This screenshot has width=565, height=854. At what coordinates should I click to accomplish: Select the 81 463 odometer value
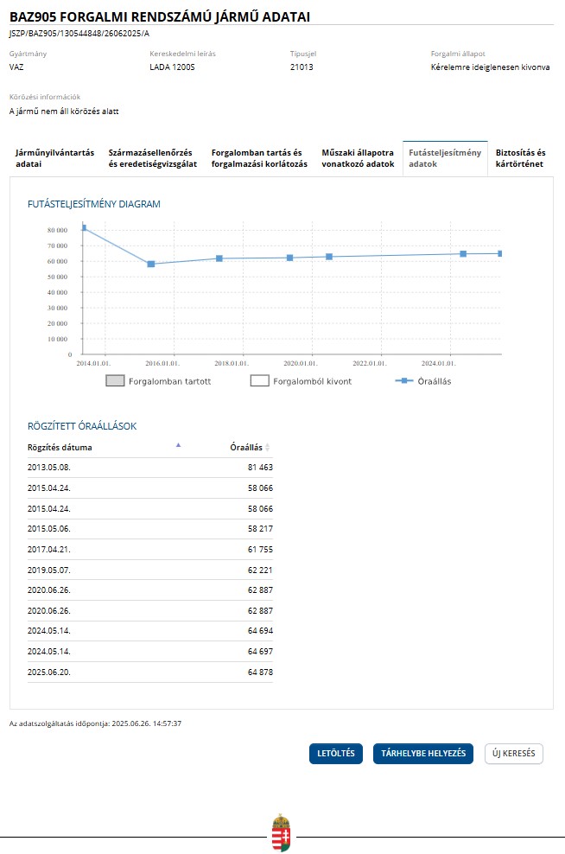(x=260, y=468)
